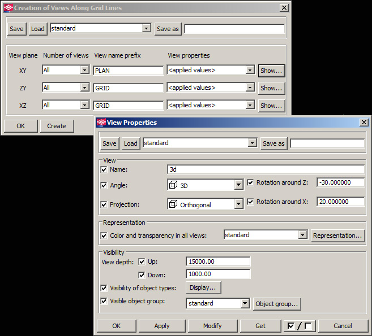Uncheck Rotation around X checkbox
372x336 pixels.
(250, 202)
